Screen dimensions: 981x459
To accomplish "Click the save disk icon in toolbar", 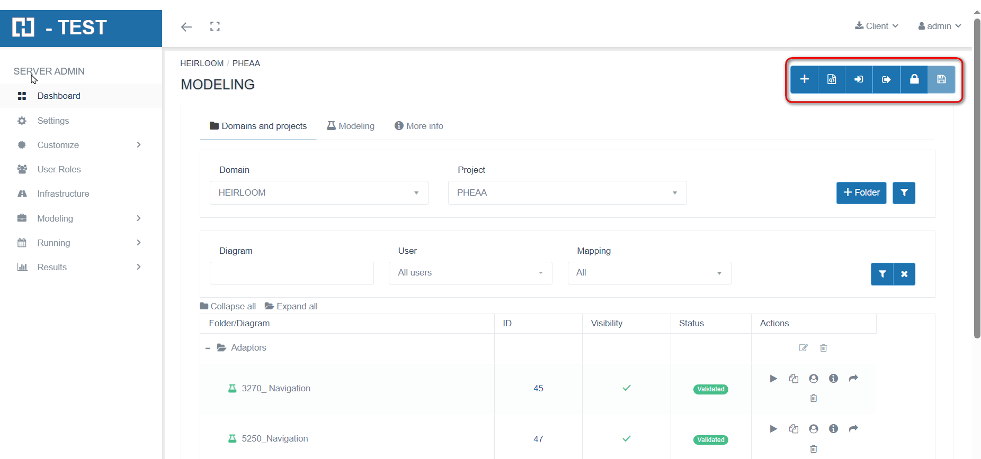I will (941, 79).
